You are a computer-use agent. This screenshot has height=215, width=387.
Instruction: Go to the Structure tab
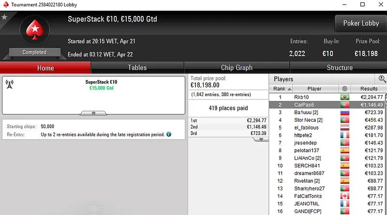coord(340,68)
